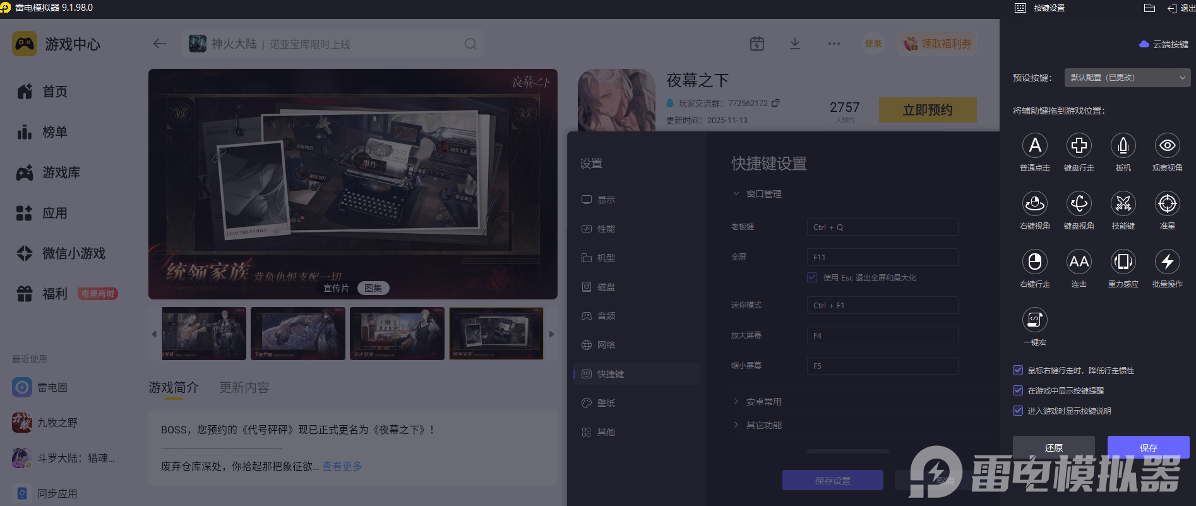Toggle 使用 Esc 退出全屏和最大化 checkbox
The height and width of the screenshot is (506, 1196).
point(812,277)
